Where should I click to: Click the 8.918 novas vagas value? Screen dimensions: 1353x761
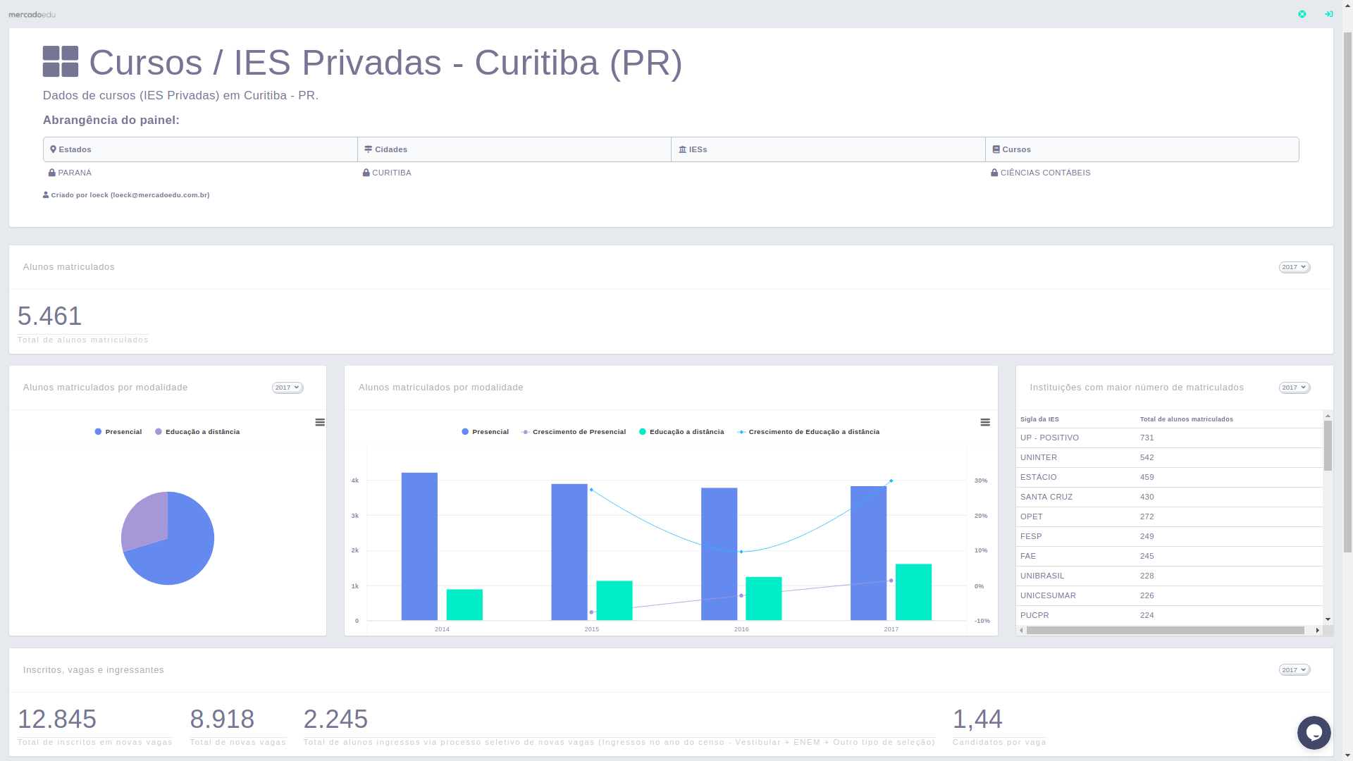tap(222, 719)
